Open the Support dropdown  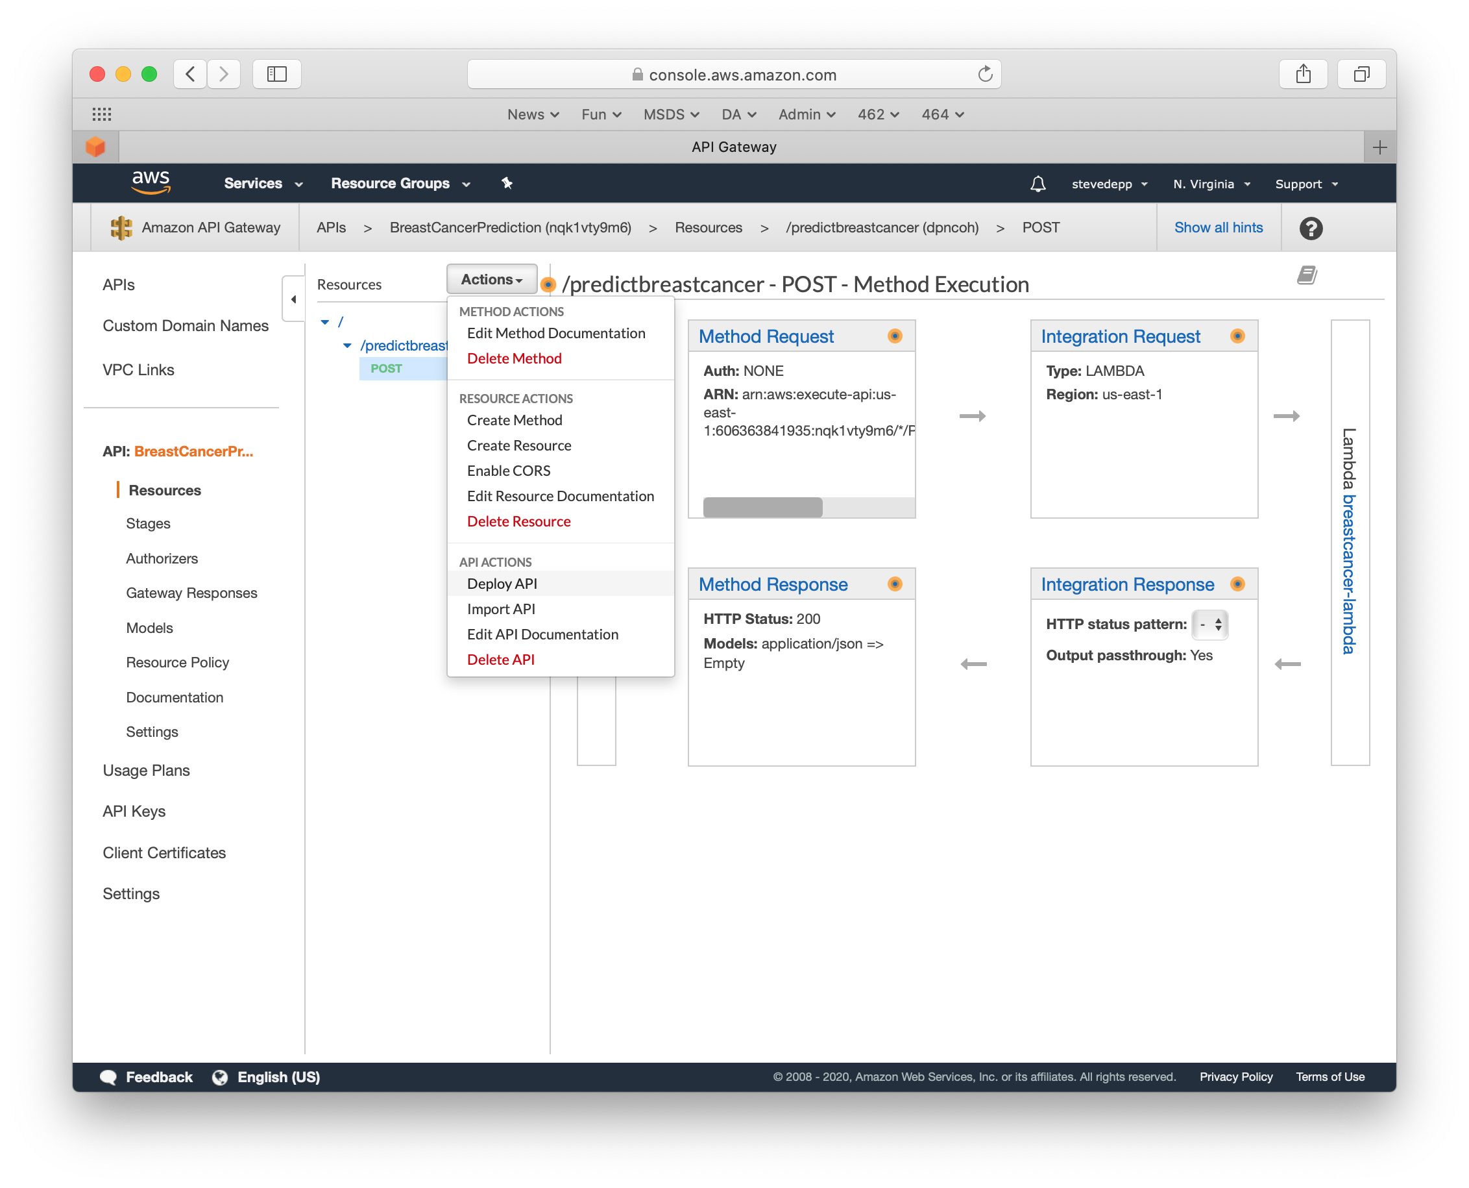coord(1306,184)
